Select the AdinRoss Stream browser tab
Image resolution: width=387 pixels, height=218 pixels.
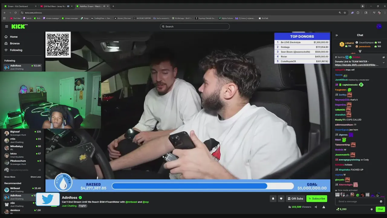pos(92,6)
